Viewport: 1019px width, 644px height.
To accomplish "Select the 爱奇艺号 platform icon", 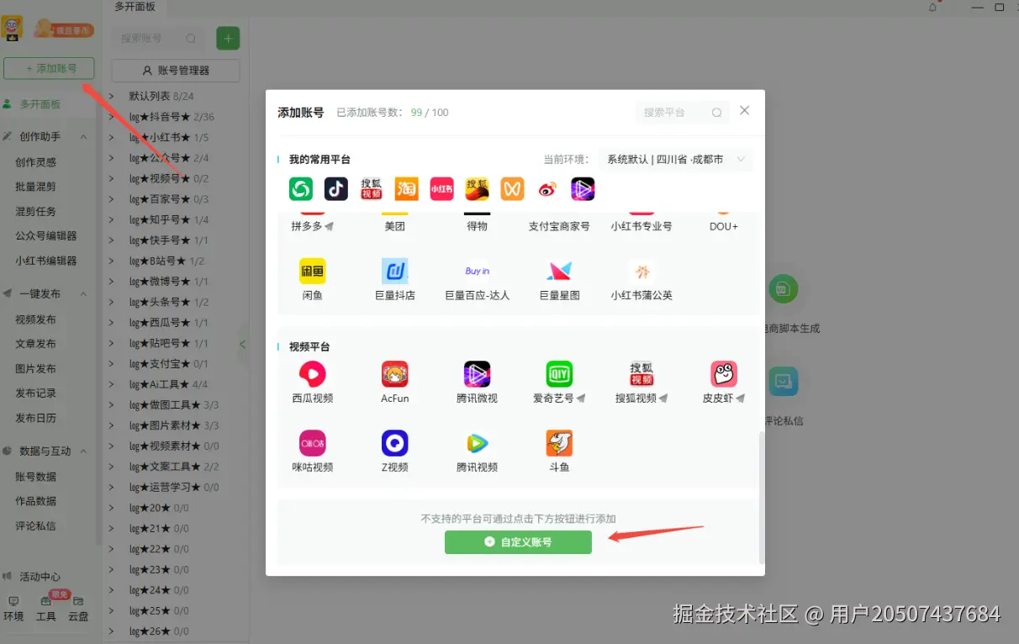I will click(559, 374).
